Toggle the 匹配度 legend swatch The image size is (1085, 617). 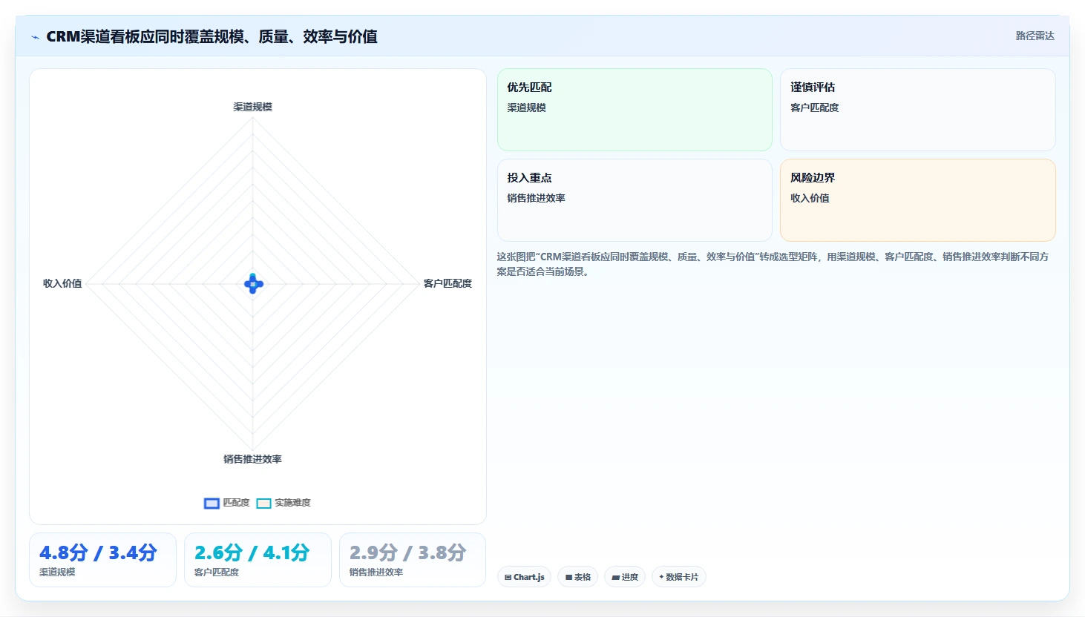[x=212, y=504]
